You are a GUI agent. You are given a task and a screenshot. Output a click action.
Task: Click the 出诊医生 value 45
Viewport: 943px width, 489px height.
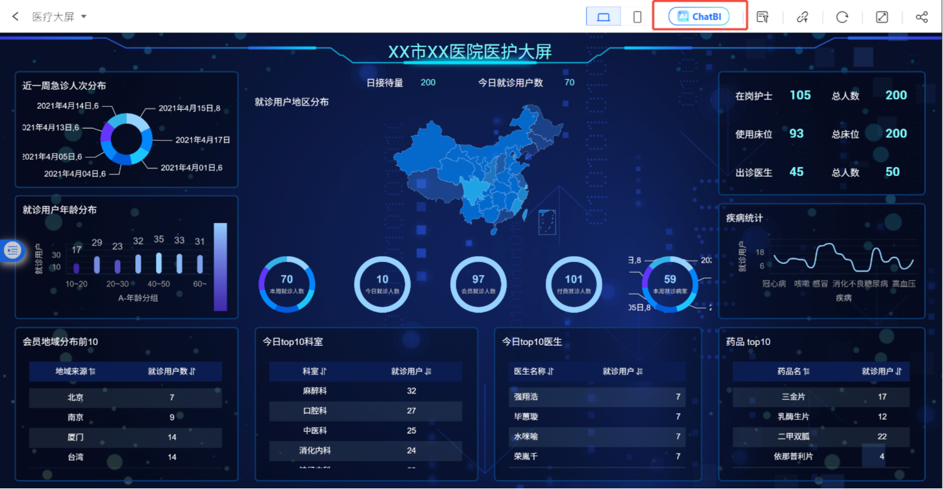click(x=797, y=172)
